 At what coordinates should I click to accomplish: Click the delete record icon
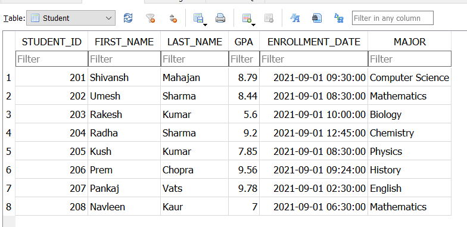pos(269,18)
